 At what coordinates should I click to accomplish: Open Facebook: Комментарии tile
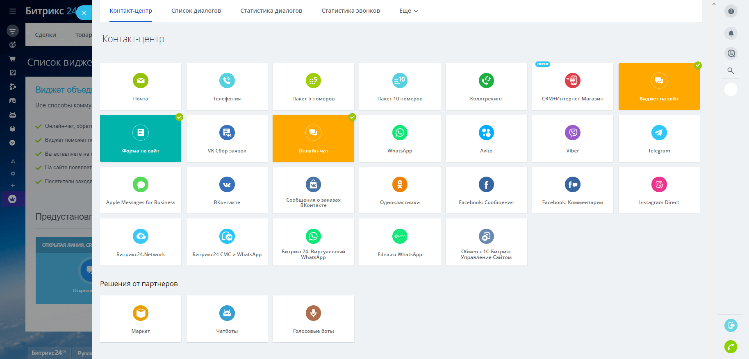(x=573, y=190)
